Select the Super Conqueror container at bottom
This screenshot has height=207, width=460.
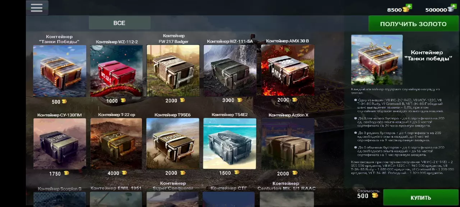coord(173,199)
